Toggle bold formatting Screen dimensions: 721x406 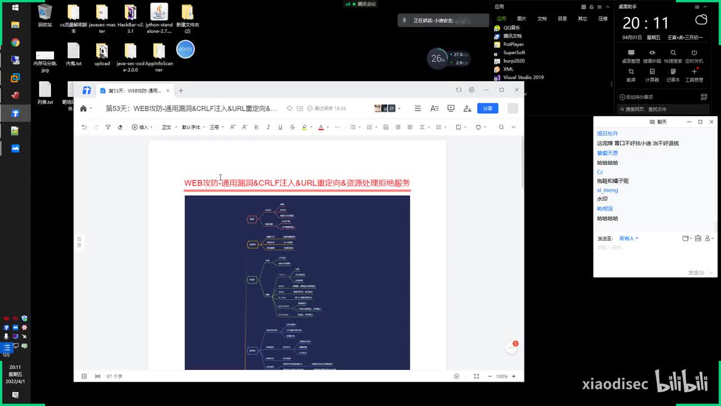click(256, 127)
